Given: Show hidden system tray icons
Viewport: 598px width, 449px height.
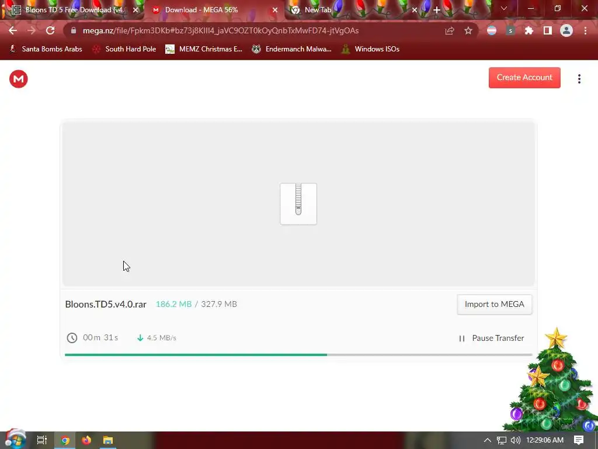Looking at the screenshot, I should [x=488, y=440].
